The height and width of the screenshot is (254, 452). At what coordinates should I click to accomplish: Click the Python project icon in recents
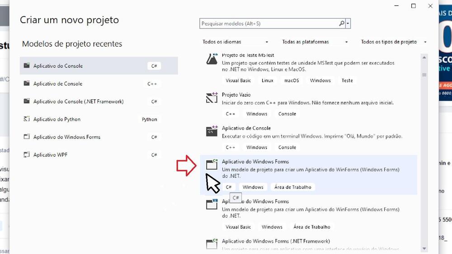tap(27, 119)
